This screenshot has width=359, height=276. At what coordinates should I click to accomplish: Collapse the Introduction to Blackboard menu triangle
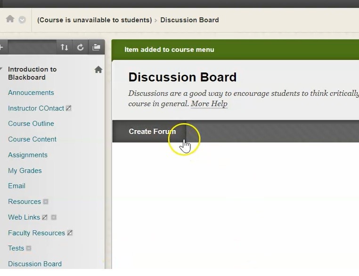[x=1, y=69]
